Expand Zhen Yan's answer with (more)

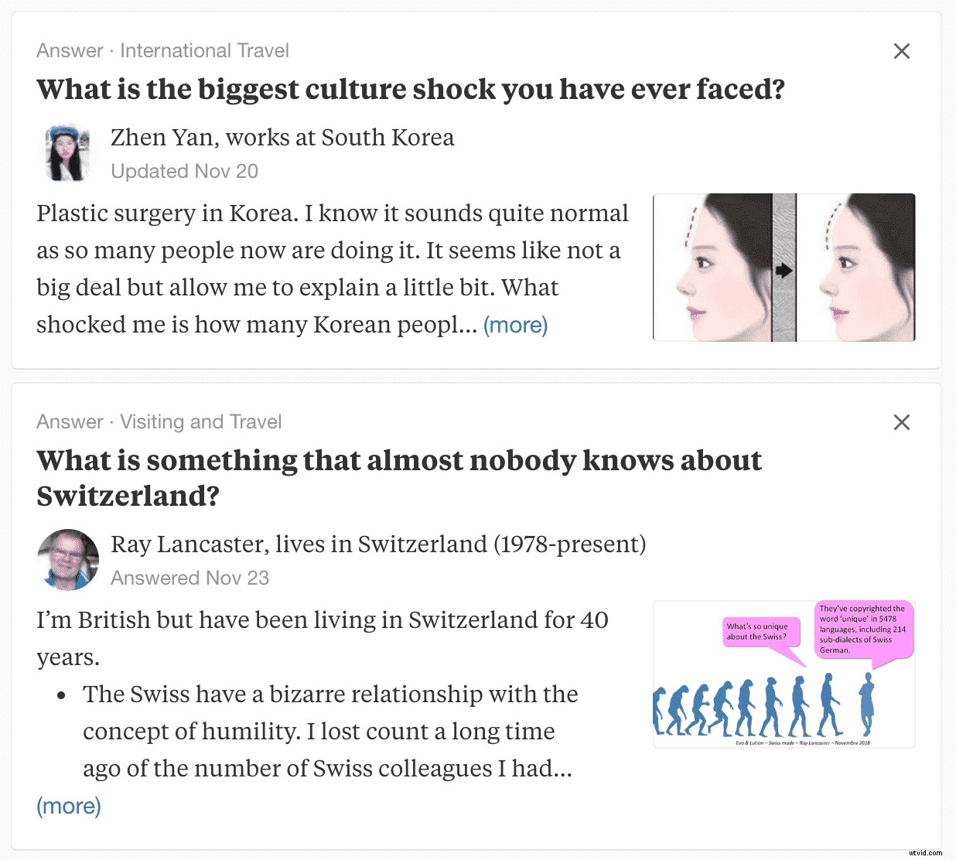(515, 325)
